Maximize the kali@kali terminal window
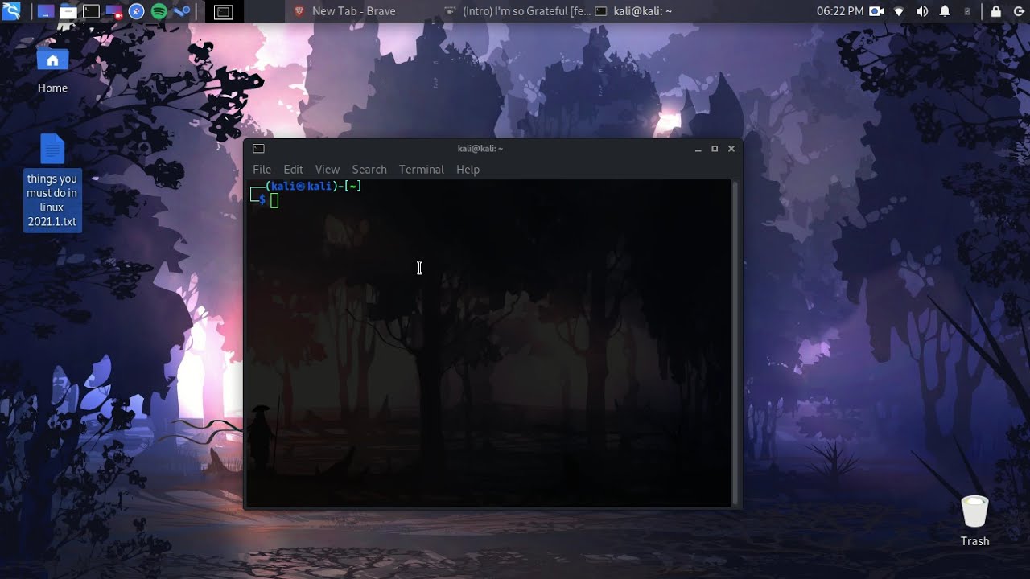 pyautogui.click(x=715, y=149)
